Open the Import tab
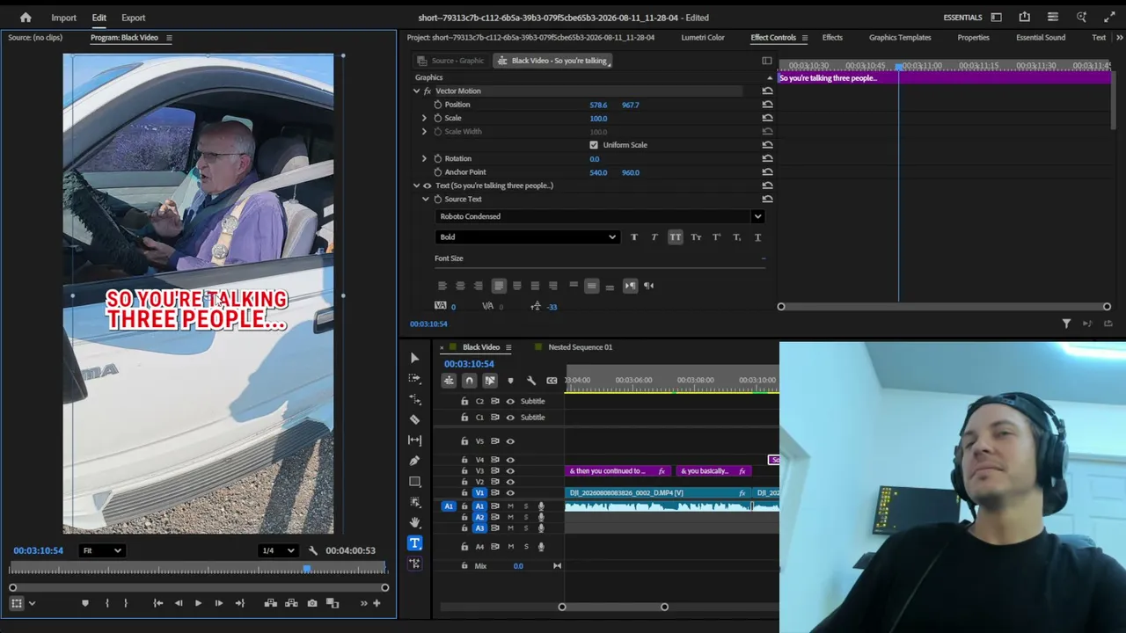 63,18
